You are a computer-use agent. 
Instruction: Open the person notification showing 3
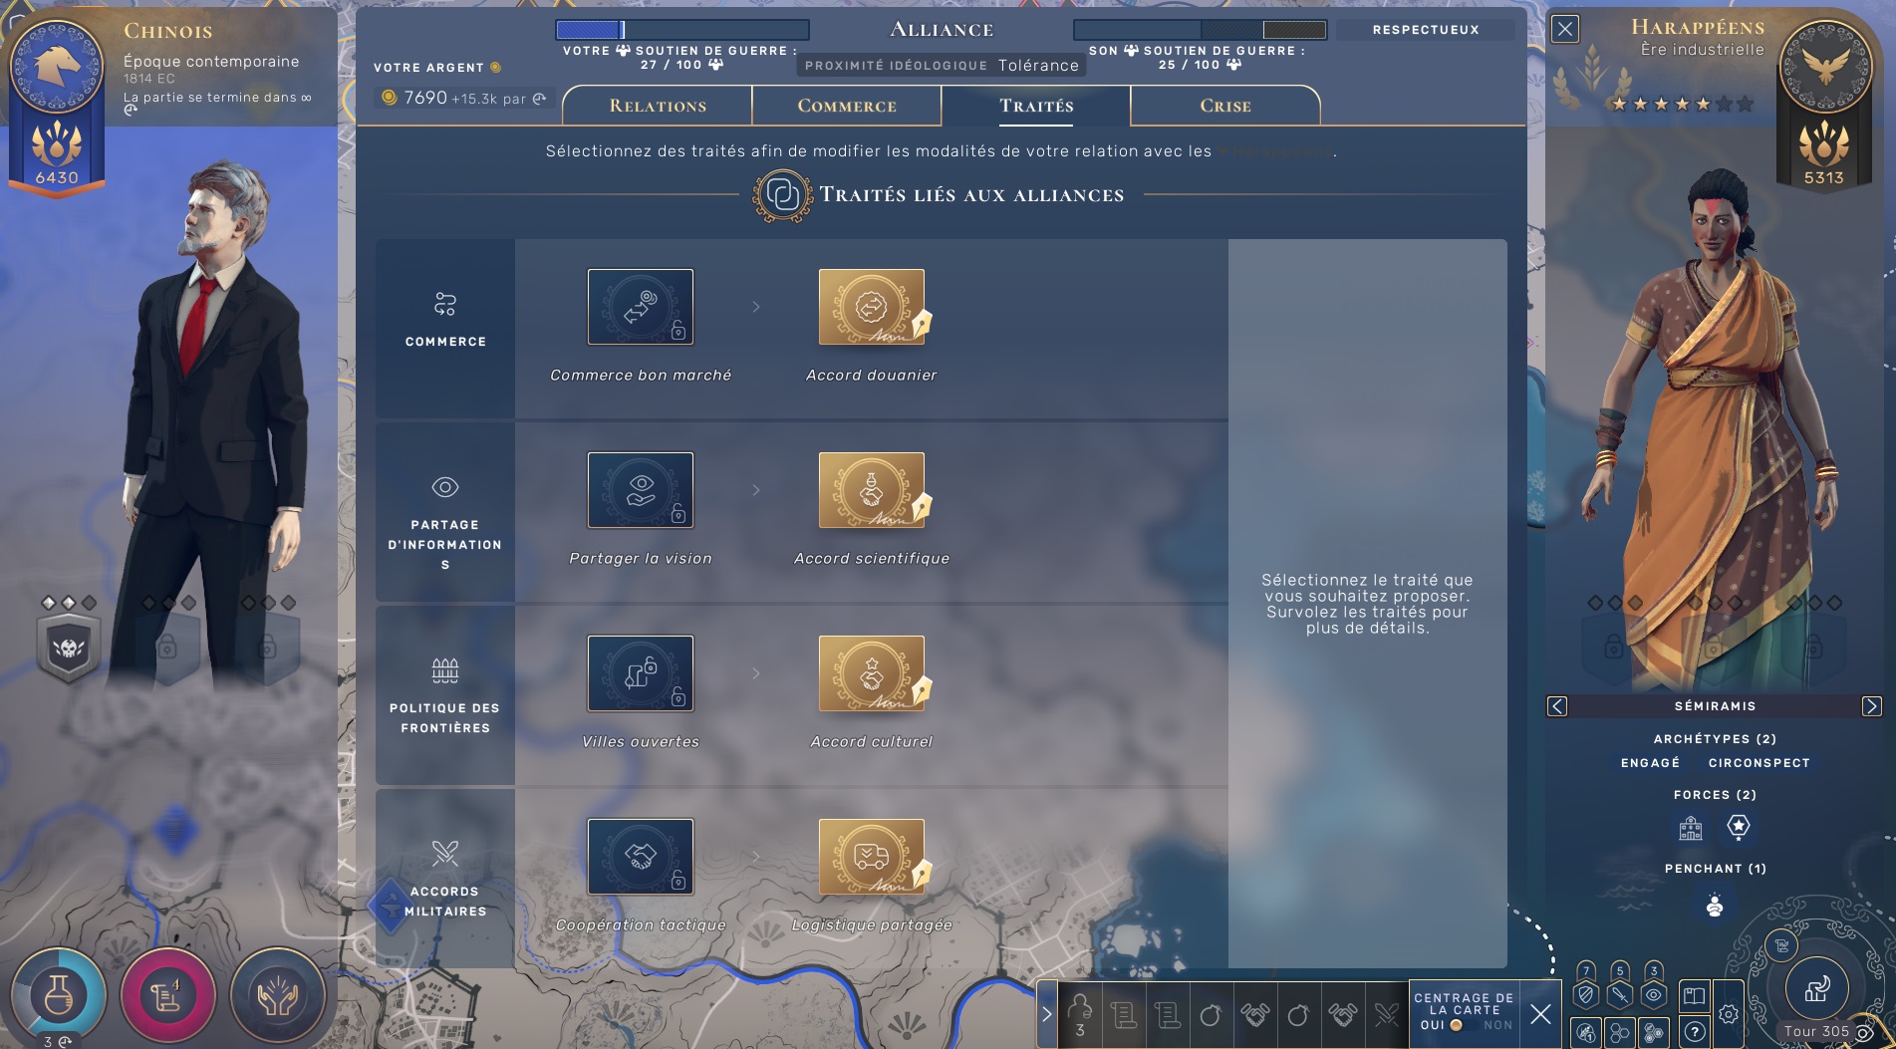click(x=1080, y=1014)
